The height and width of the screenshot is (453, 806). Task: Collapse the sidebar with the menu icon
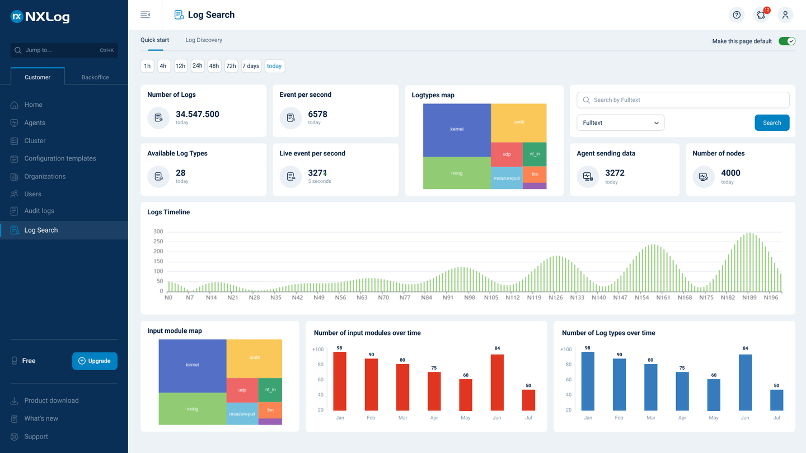click(146, 15)
